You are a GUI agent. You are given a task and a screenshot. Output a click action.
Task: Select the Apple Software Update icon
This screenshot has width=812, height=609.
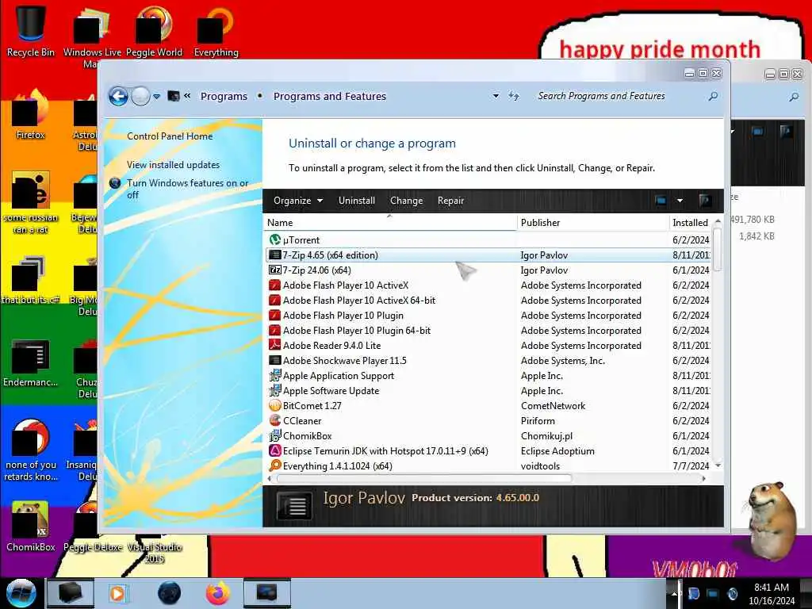coord(274,390)
